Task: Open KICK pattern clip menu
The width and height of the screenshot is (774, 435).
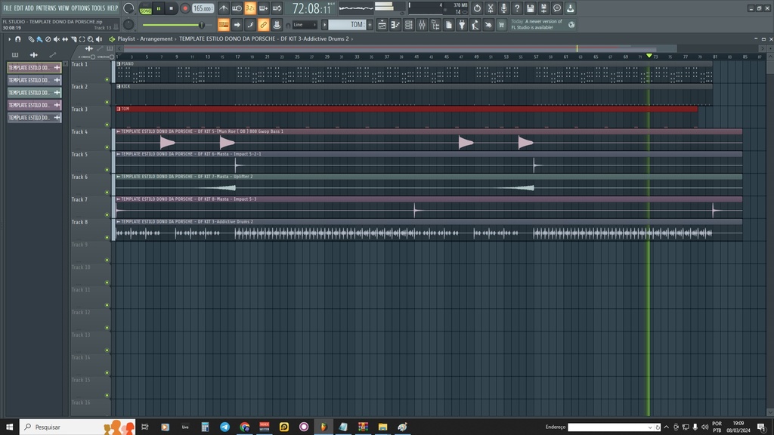Action: point(119,86)
